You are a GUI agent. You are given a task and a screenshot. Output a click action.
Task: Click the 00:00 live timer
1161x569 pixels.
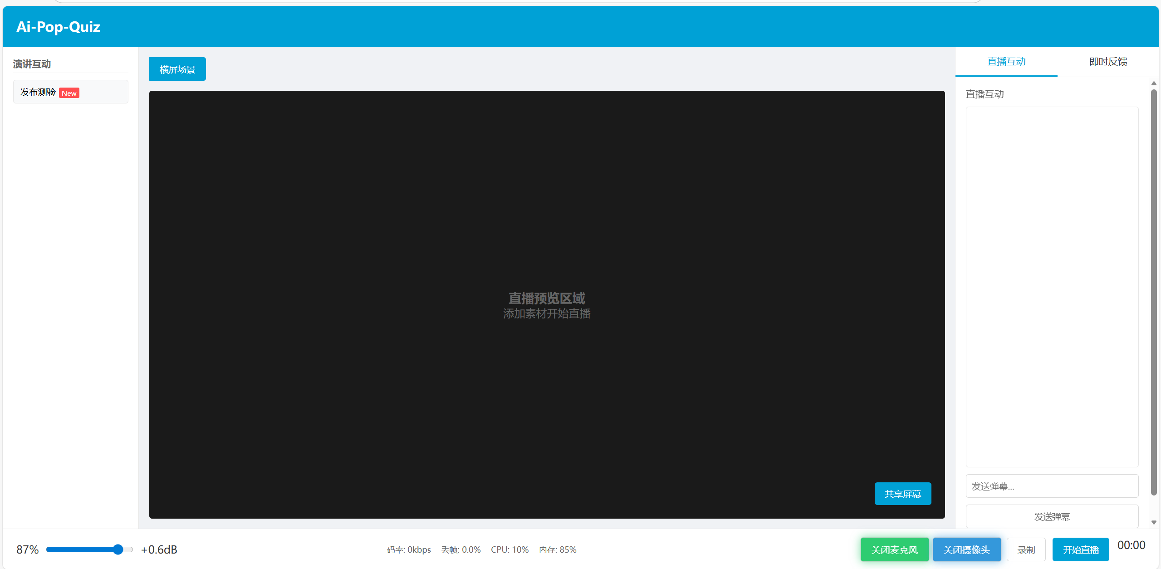1131,545
